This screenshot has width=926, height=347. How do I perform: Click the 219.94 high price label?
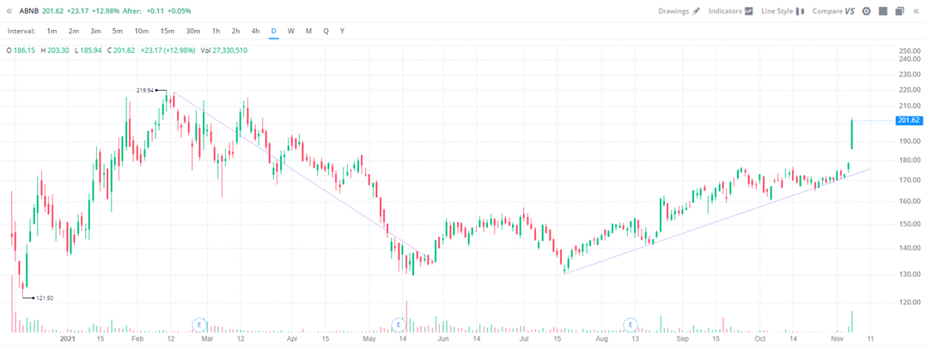click(x=144, y=90)
